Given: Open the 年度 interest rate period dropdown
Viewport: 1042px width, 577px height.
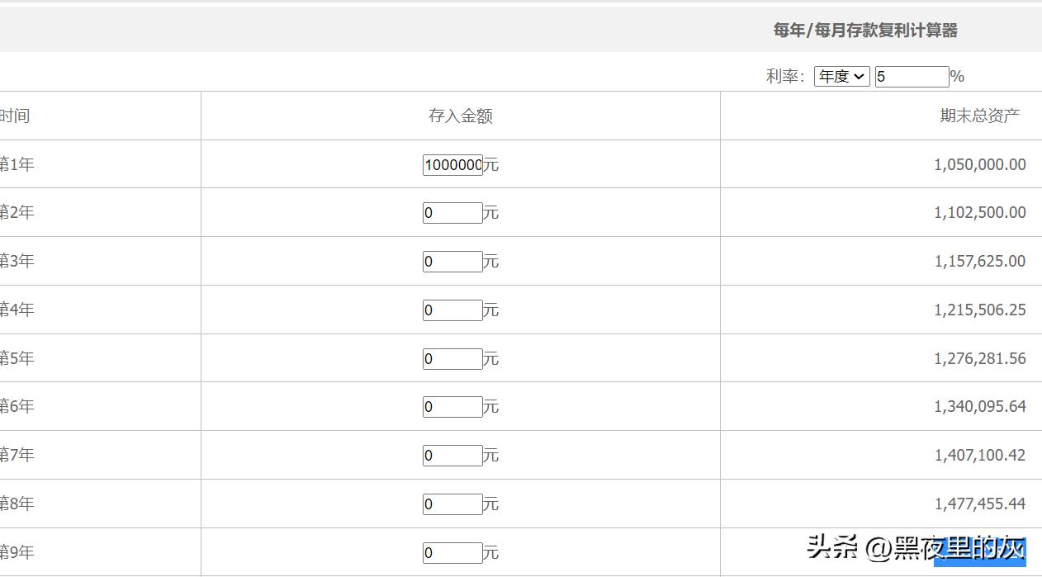Looking at the screenshot, I should pos(841,77).
